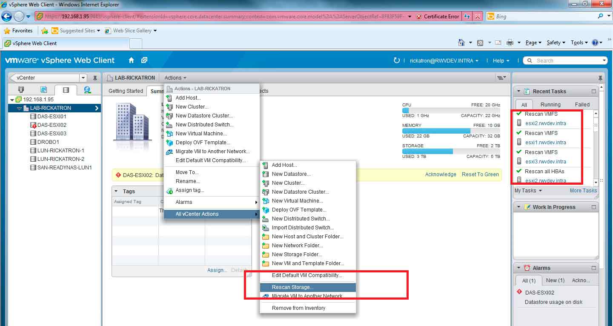
Task: Click the IE back button
Action: pyautogui.click(x=6, y=17)
